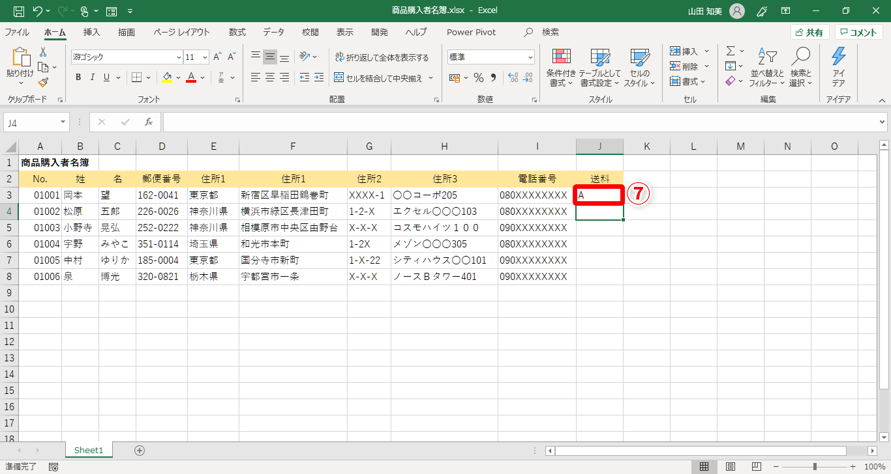Save the workbook from the quick access toolbar

click(x=19, y=10)
